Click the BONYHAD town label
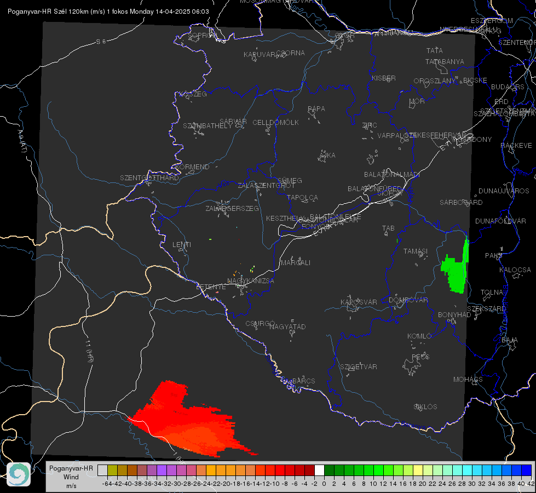The height and width of the screenshot is (493, 536). click(x=454, y=315)
